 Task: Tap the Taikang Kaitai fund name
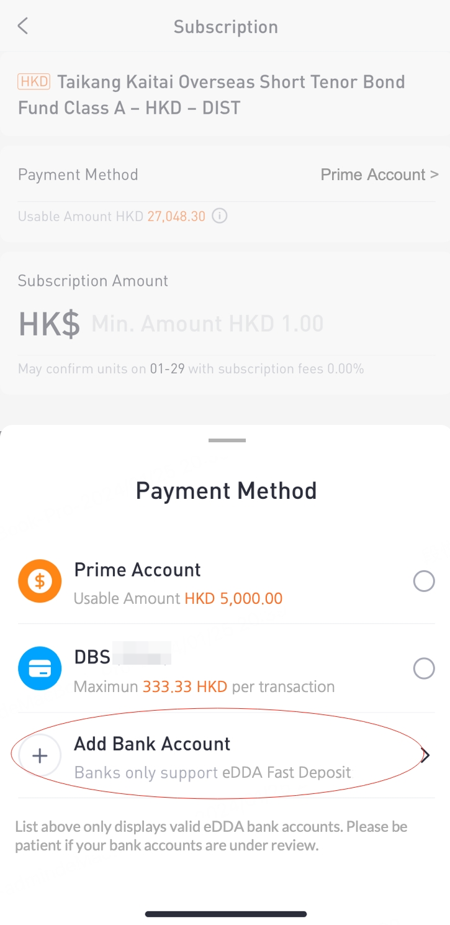(x=211, y=94)
